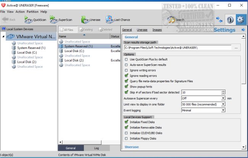
Task: Select the Existing files filter
Action: [x=86, y=30]
